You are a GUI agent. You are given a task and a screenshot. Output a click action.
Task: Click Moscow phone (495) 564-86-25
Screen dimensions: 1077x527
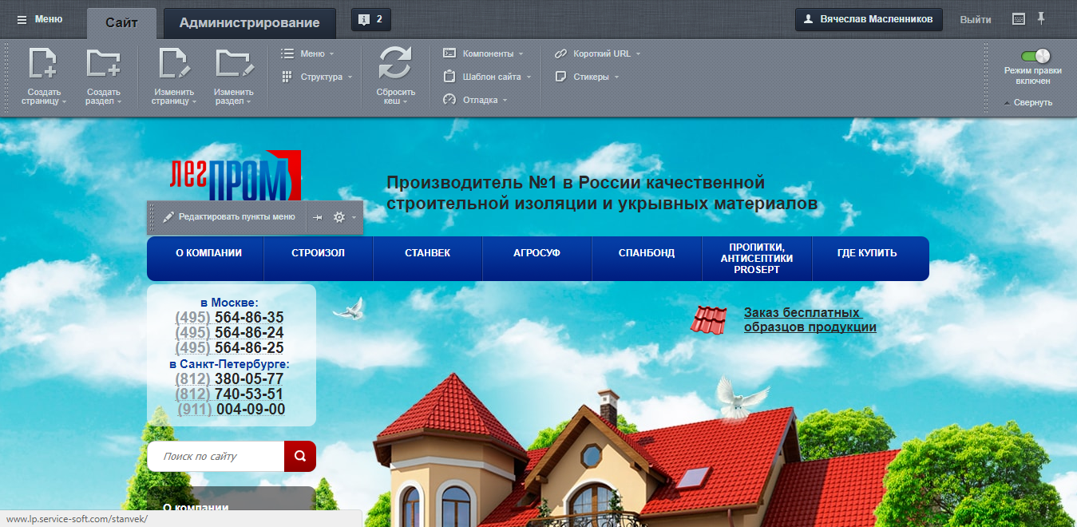coord(230,348)
